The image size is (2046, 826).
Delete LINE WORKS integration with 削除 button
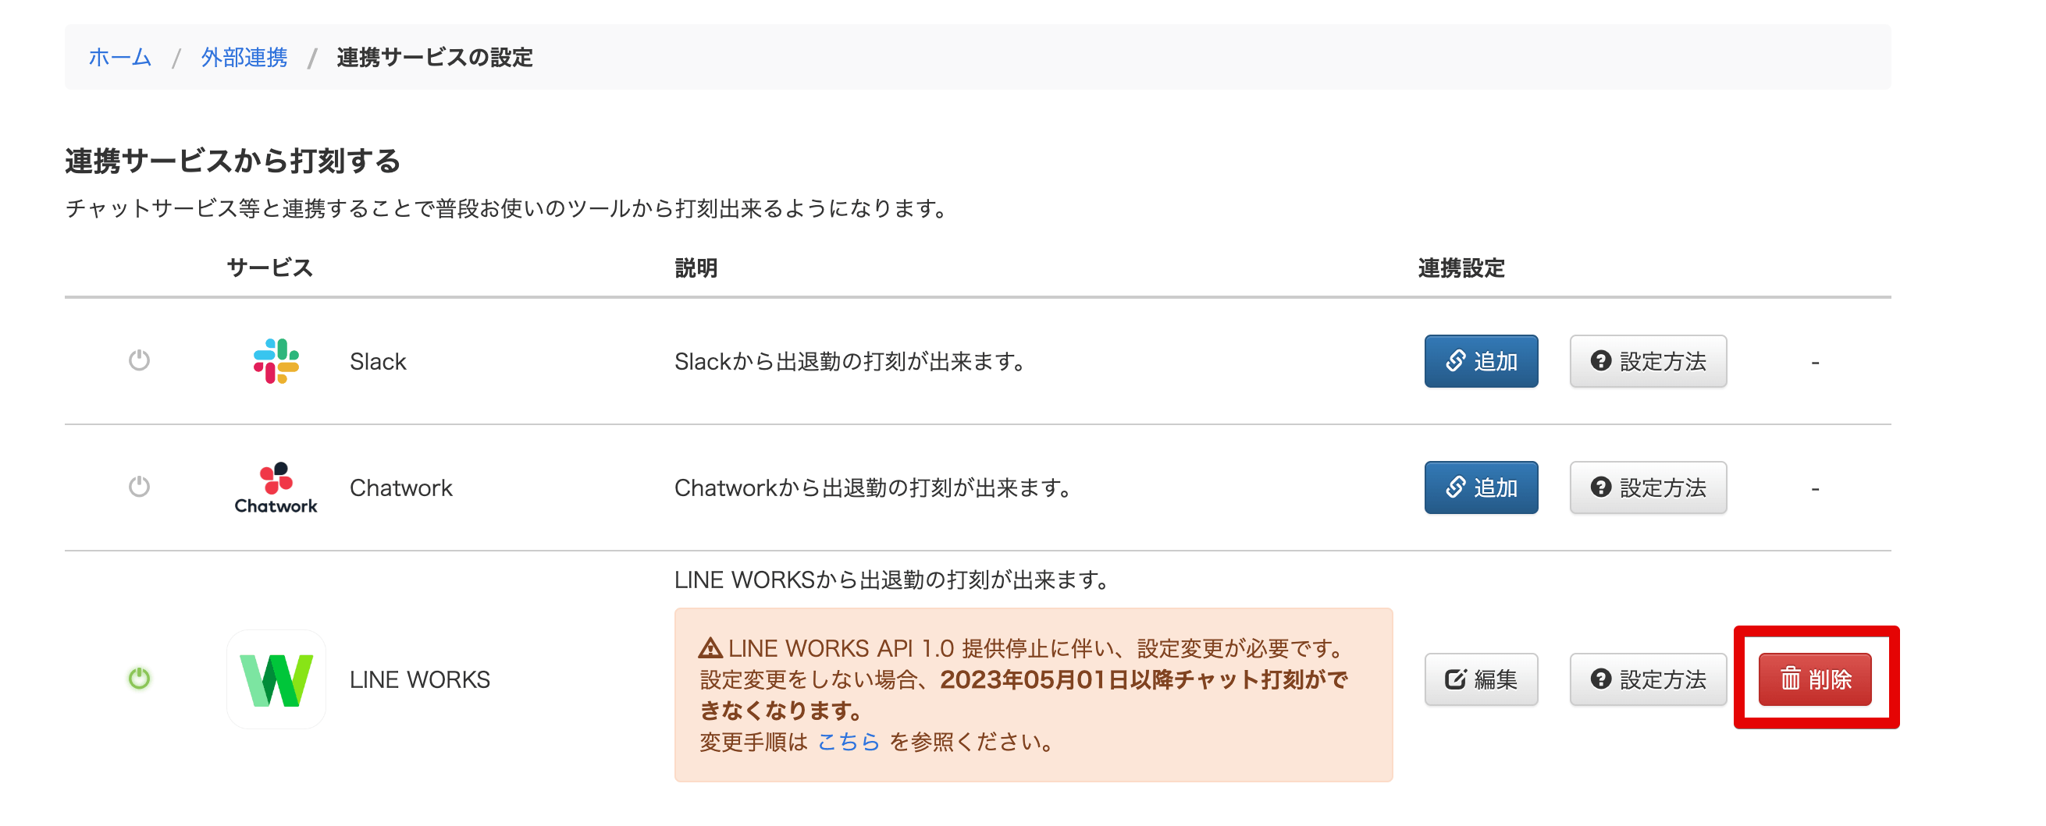[1814, 679]
